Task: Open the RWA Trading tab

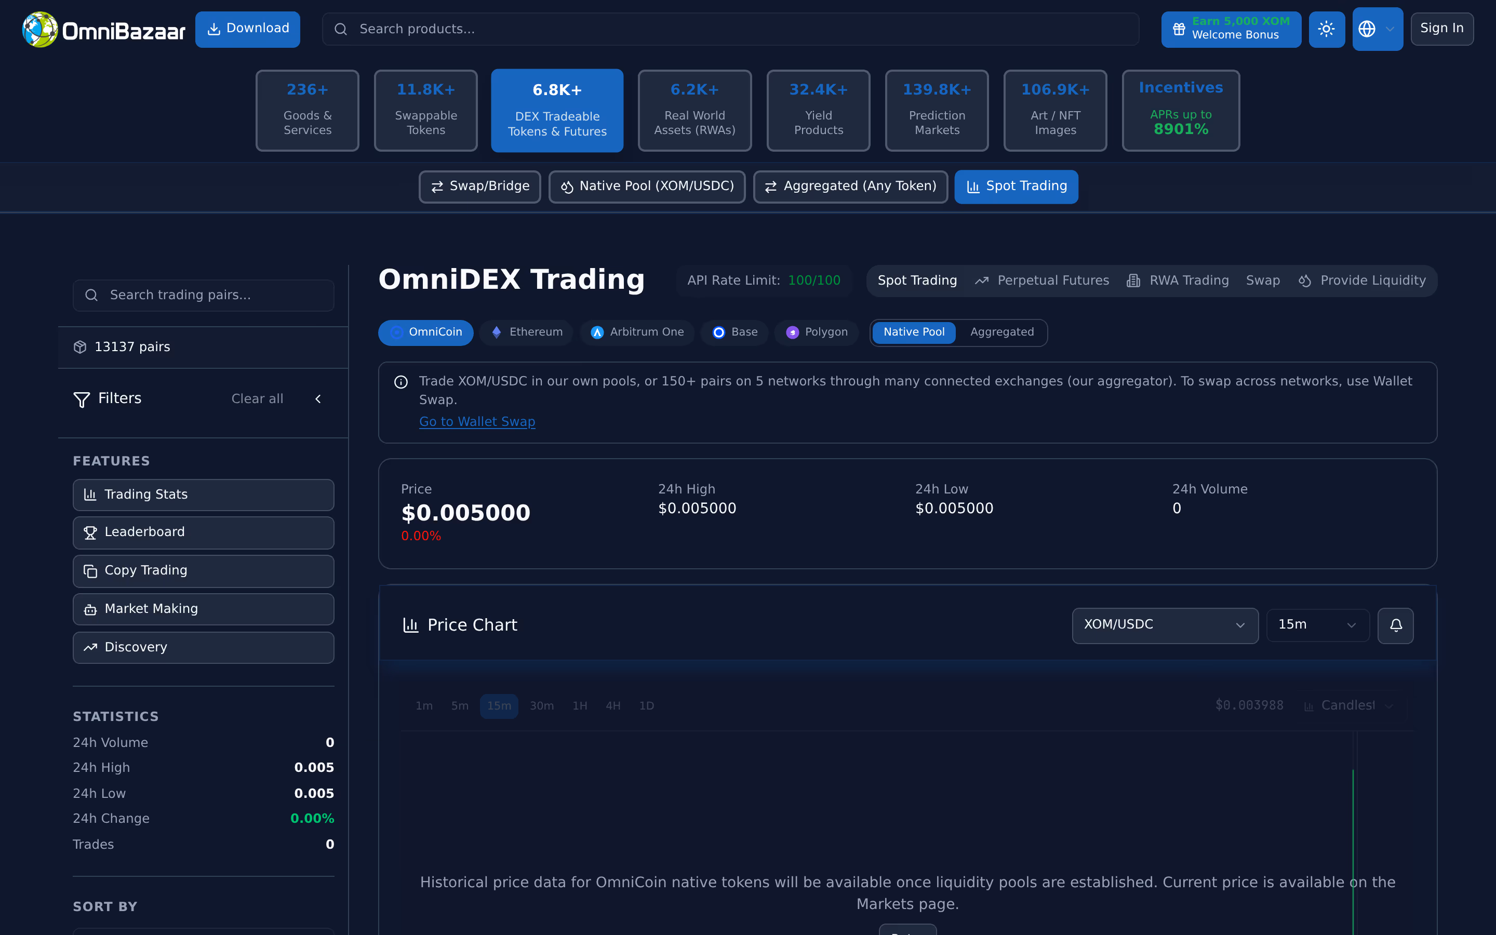Action: pos(1178,280)
